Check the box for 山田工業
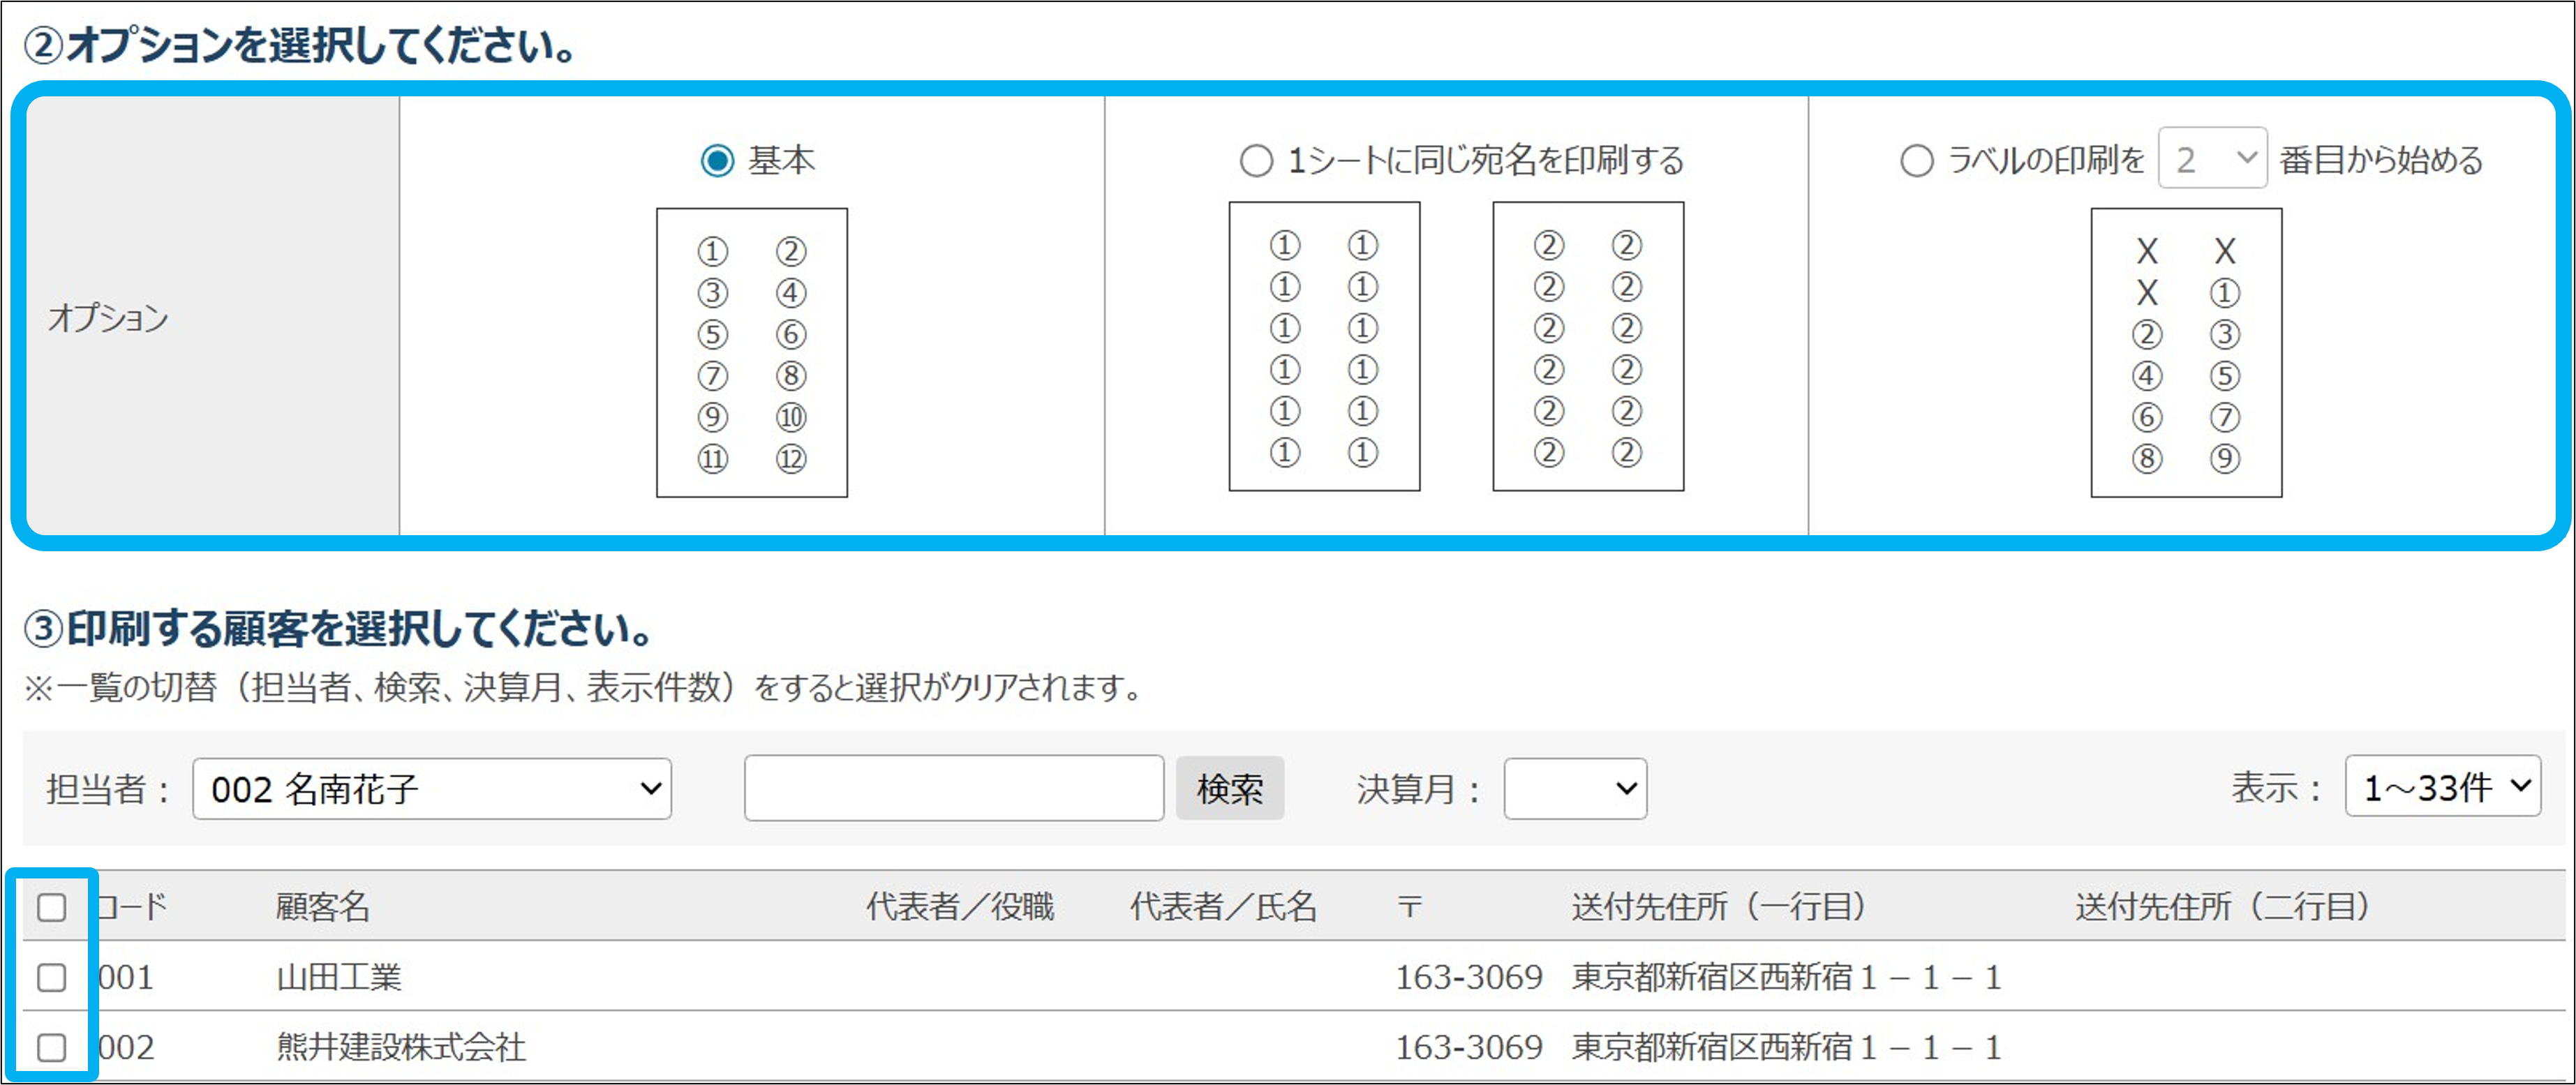2576x1085 pixels. click(52, 977)
